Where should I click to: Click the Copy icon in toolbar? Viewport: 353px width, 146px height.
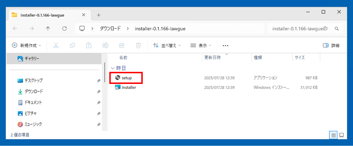click(72, 45)
